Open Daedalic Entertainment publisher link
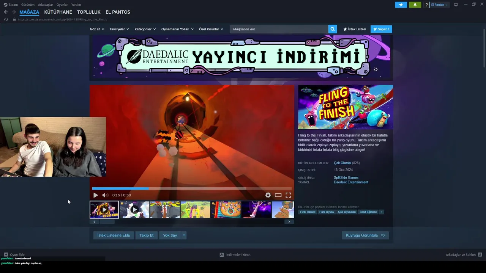This screenshot has height=273, width=486. 351,182
